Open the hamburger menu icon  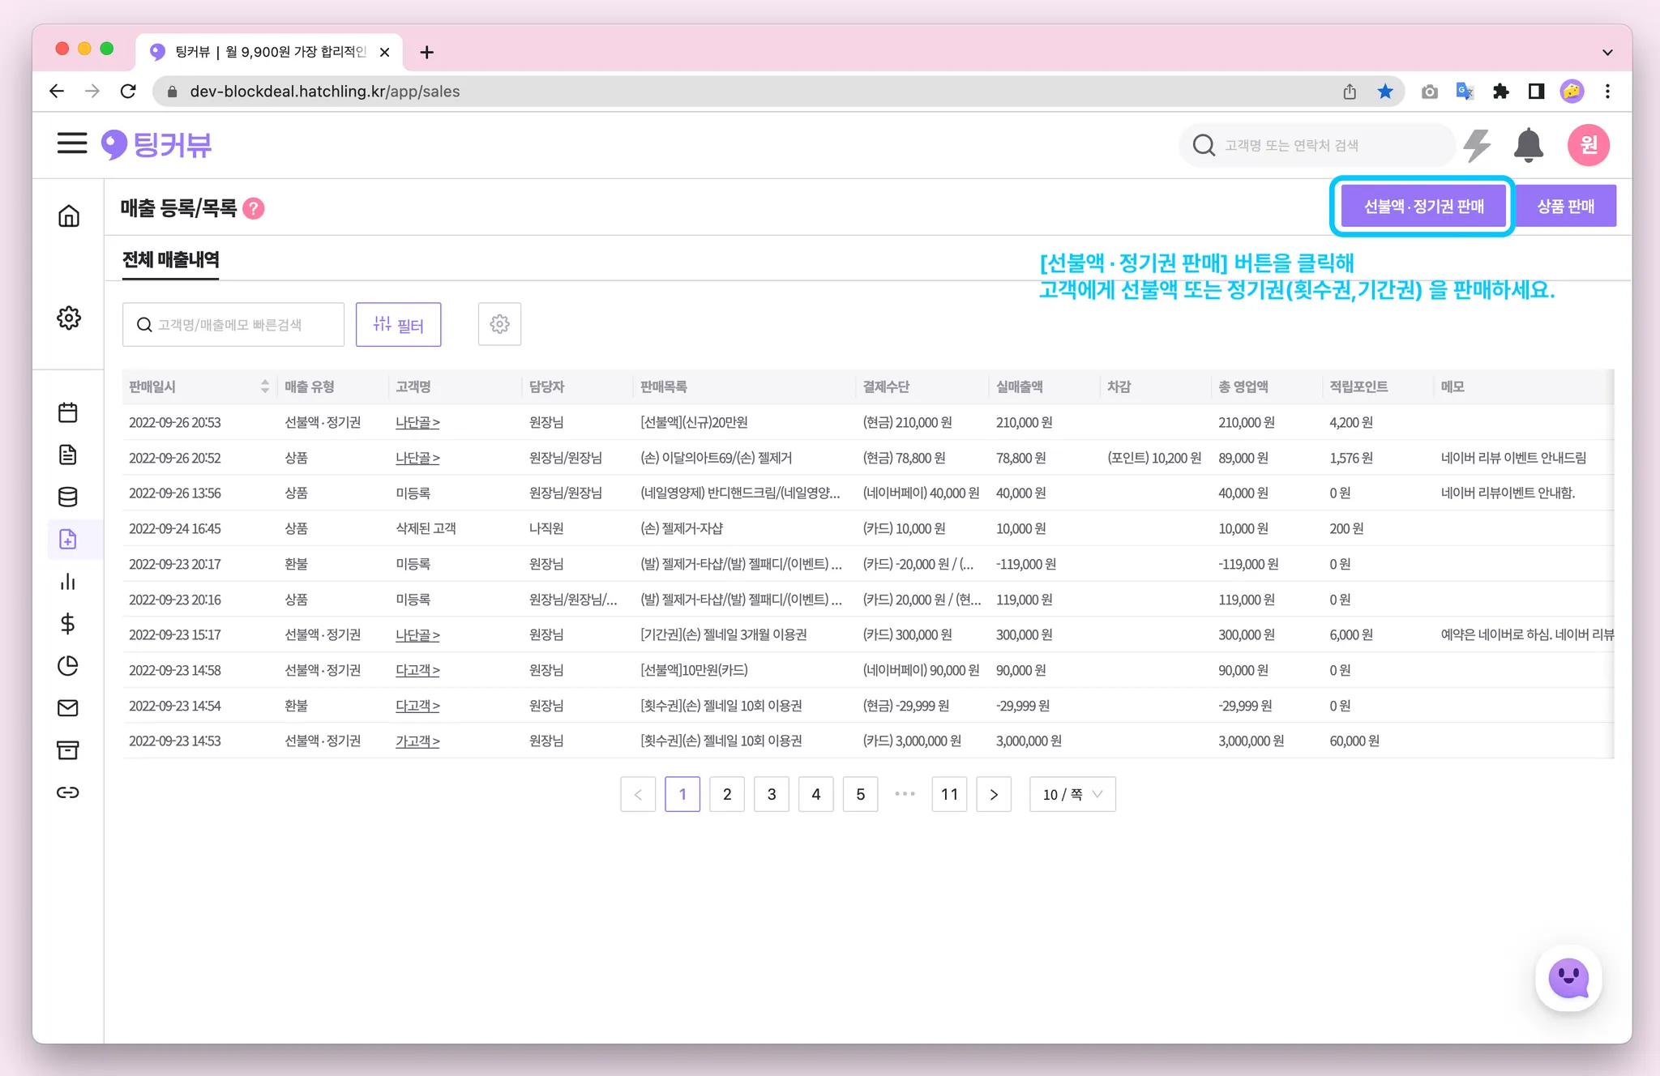point(71,144)
